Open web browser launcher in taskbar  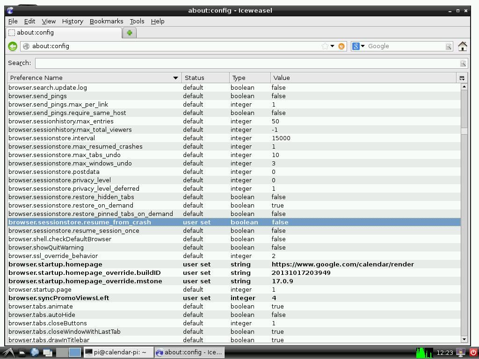tap(35, 352)
